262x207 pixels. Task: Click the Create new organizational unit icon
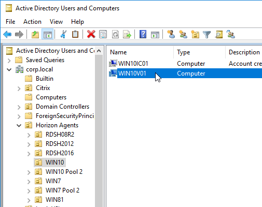click(x=195, y=34)
